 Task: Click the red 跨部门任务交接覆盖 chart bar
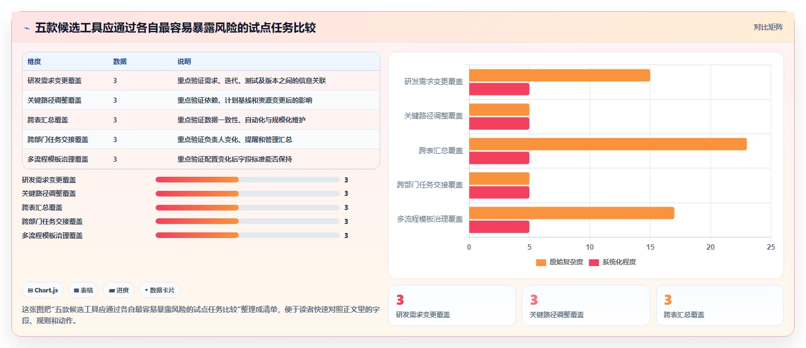[x=499, y=193]
